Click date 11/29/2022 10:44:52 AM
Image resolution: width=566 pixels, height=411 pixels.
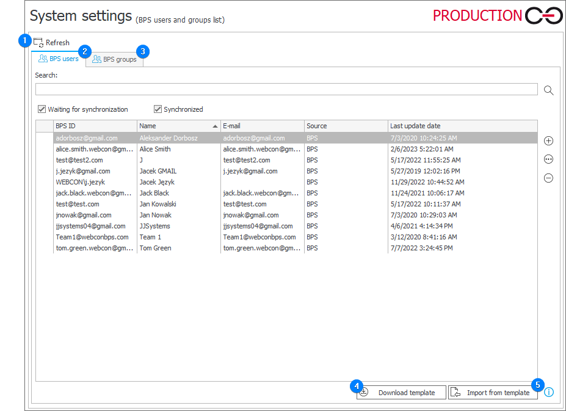click(427, 182)
